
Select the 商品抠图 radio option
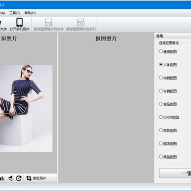click(168, 157)
